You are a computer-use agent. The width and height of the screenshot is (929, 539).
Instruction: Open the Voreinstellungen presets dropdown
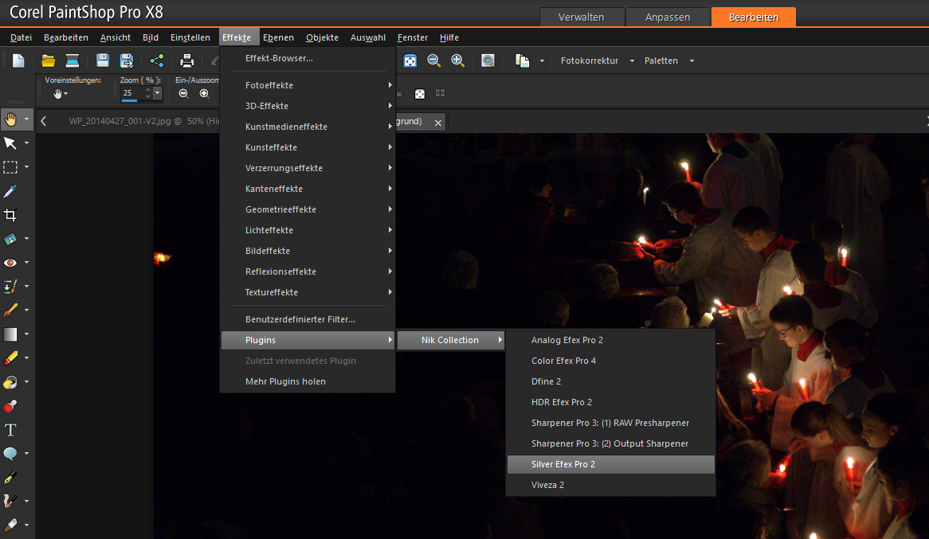(x=60, y=94)
